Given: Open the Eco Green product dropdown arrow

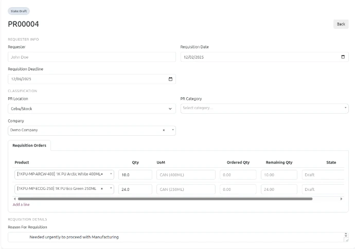Looking at the screenshot, I should click(111, 189).
